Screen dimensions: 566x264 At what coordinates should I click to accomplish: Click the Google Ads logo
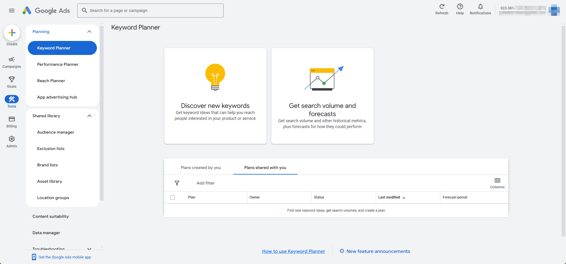pyautogui.click(x=46, y=11)
